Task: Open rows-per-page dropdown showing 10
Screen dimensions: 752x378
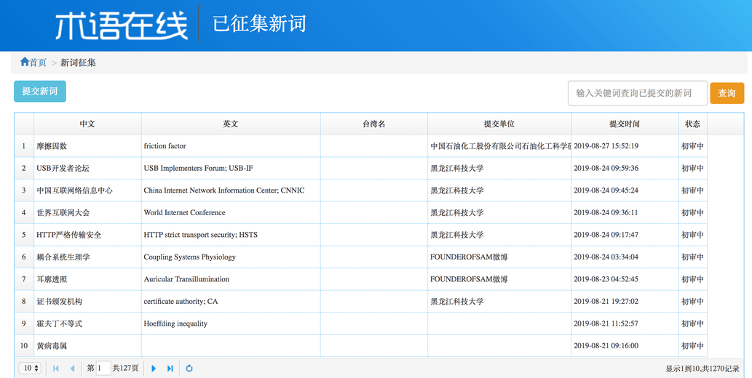Action: pos(30,368)
